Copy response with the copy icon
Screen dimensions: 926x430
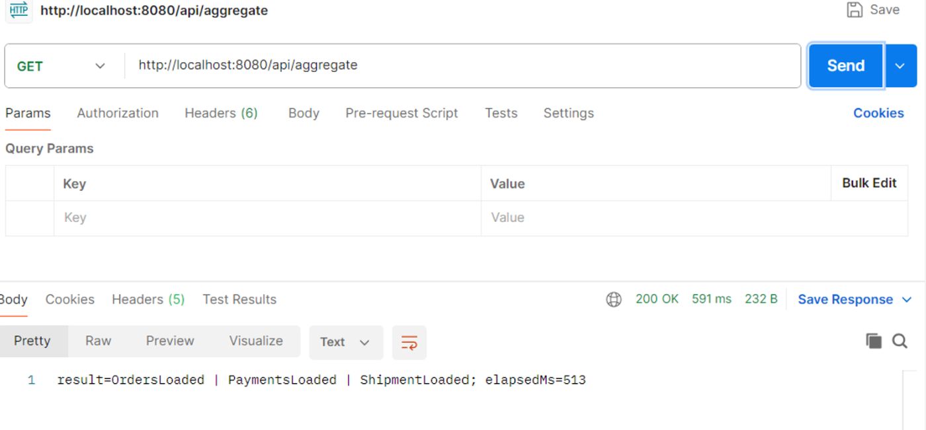[x=874, y=341]
